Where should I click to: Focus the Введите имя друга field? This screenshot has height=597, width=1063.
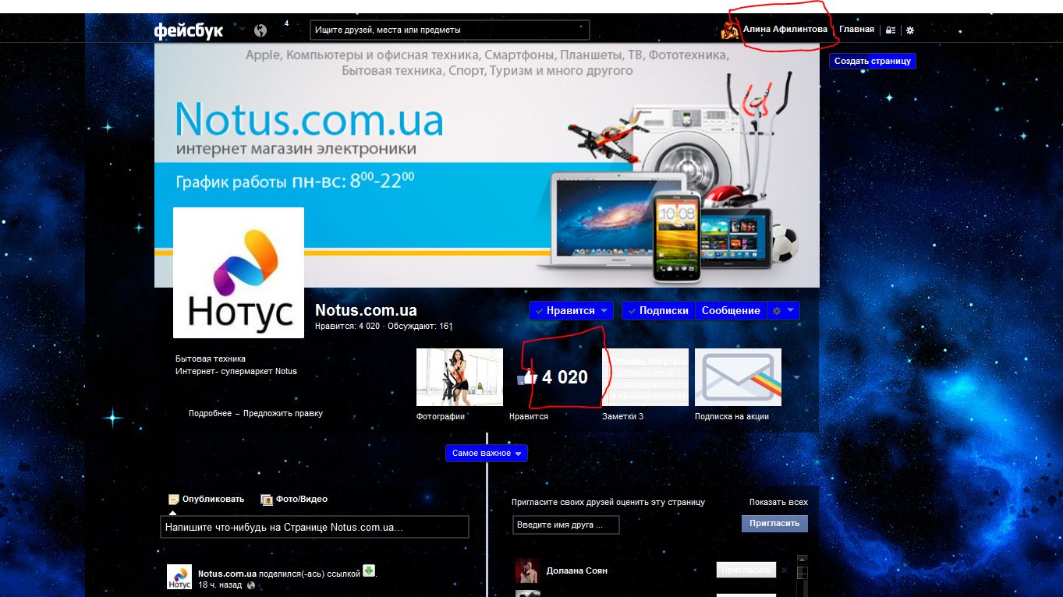[566, 525]
